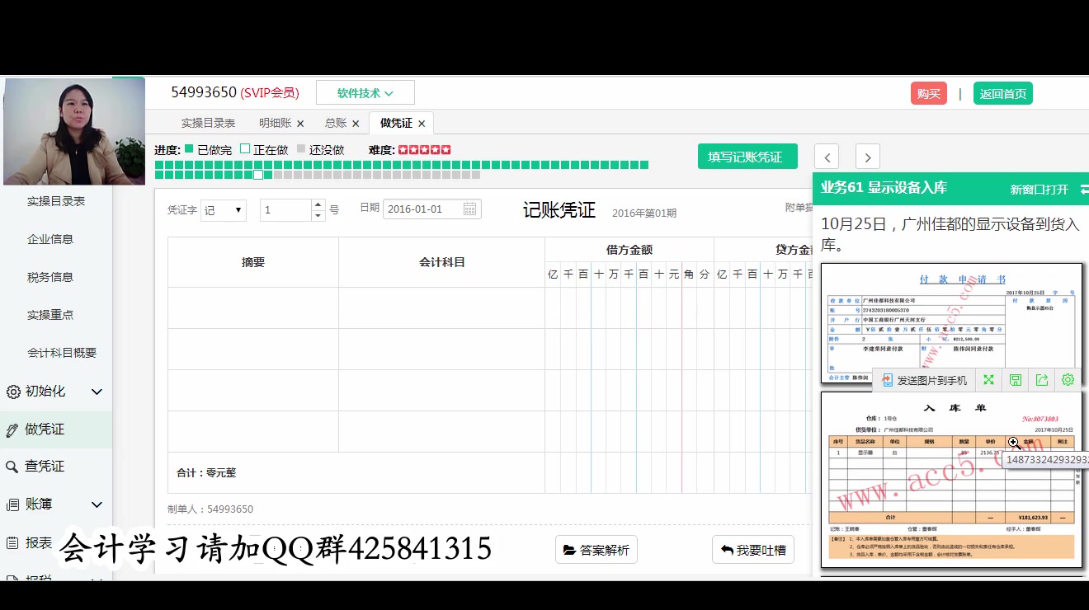
Task: Open the calendar picker next to the date field
Action: pos(469,209)
